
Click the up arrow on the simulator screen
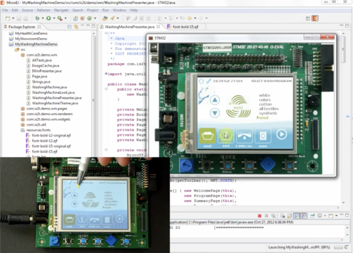[215, 100]
